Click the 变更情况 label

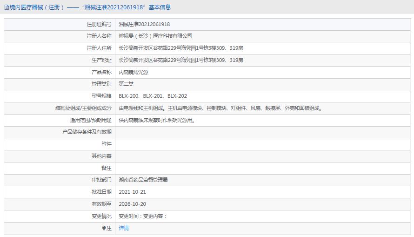tap(102, 217)
